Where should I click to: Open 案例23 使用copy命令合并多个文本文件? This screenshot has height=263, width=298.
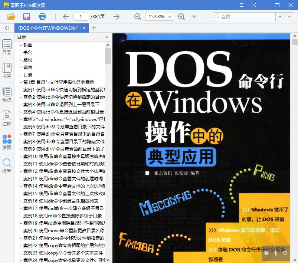(63, 253)
